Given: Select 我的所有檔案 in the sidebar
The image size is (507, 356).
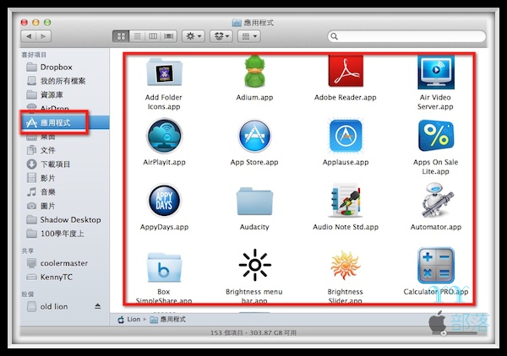Looking at the screenshot, I should (x=65, y=81).
